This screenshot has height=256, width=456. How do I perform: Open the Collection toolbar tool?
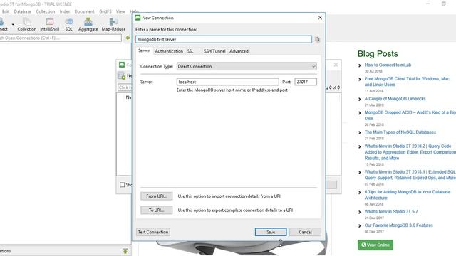pos(27,25)
